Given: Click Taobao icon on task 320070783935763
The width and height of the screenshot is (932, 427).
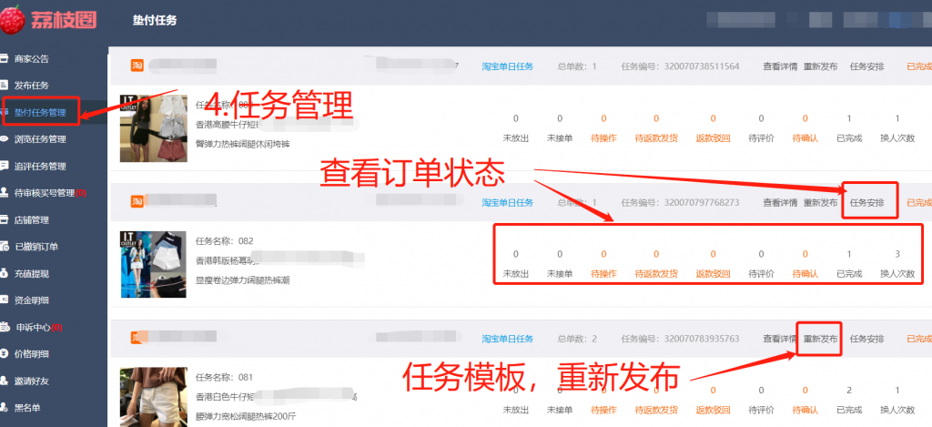Looking at the screenshot, I should click(x=137, y=338).
